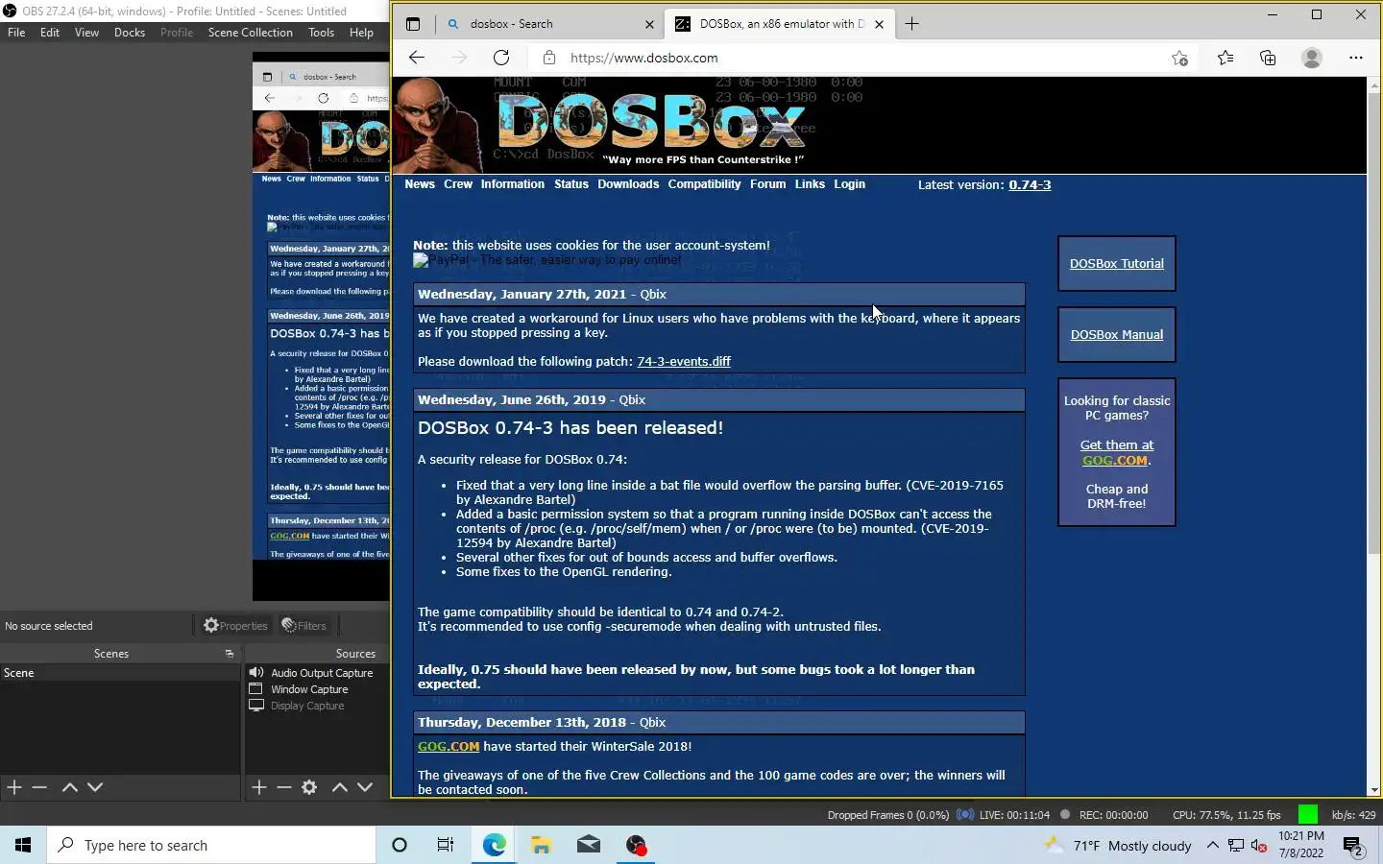Open the Forum link

tap(767, 184)
